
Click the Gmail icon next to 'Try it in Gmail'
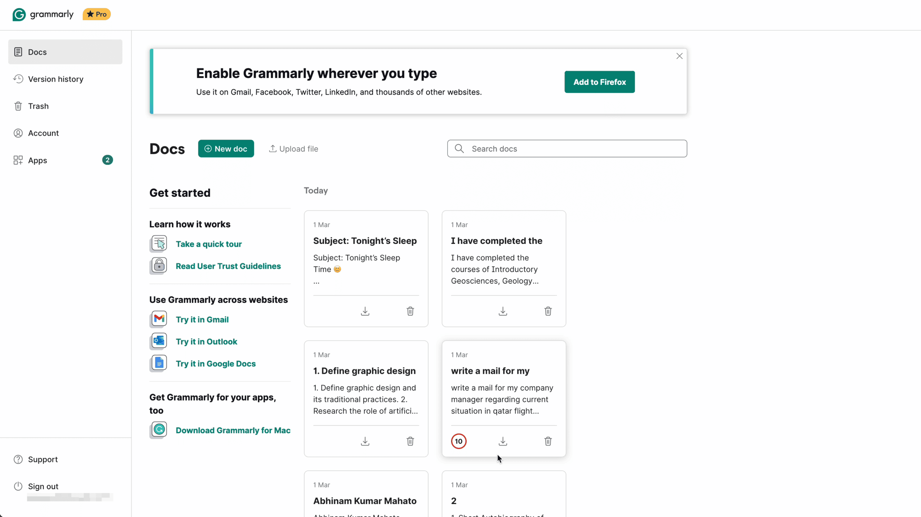[158, 319]
